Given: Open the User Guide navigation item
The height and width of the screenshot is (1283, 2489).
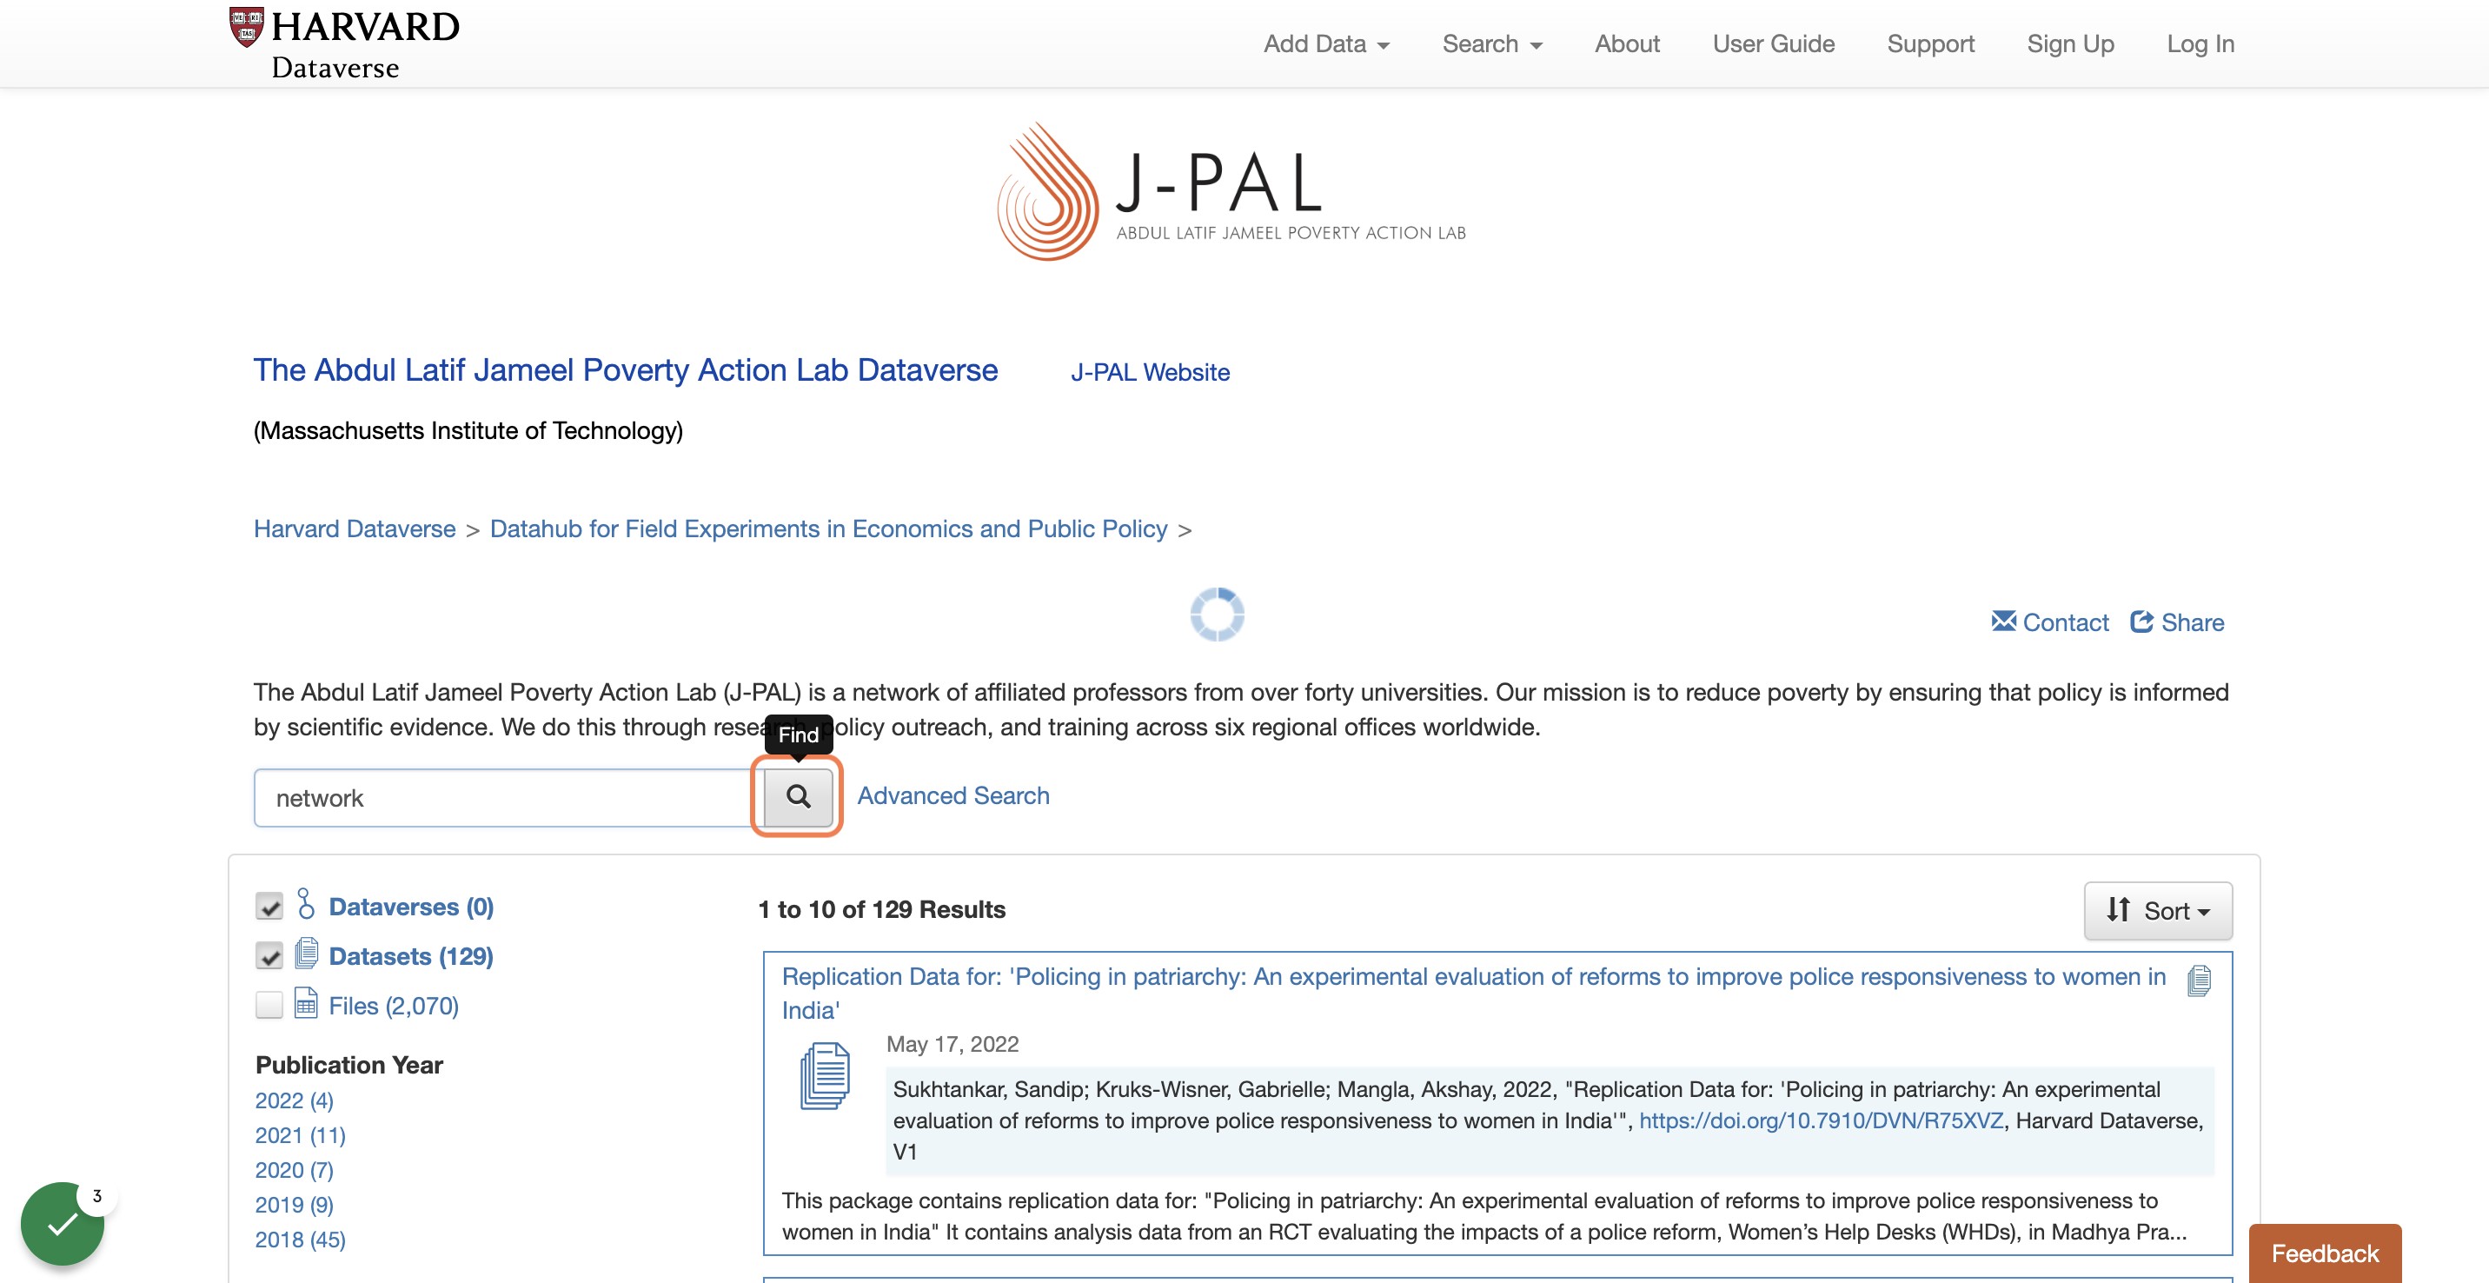Looking at the screenshot, I should click(x=1773, y=43).
